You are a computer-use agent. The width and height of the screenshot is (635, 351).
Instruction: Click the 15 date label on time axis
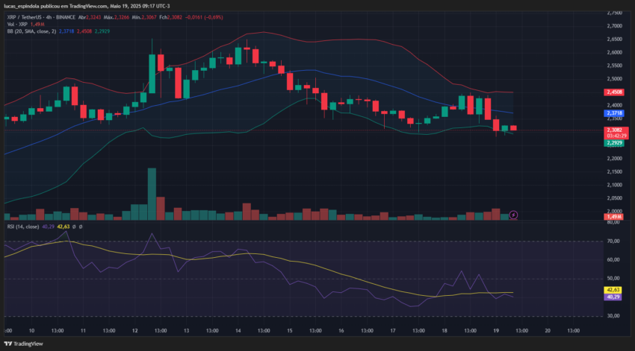tap(290, 330)
